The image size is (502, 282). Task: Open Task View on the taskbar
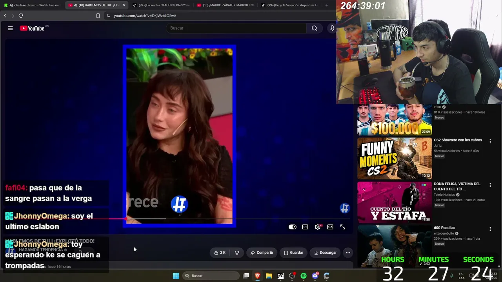[x=246, y=276]
